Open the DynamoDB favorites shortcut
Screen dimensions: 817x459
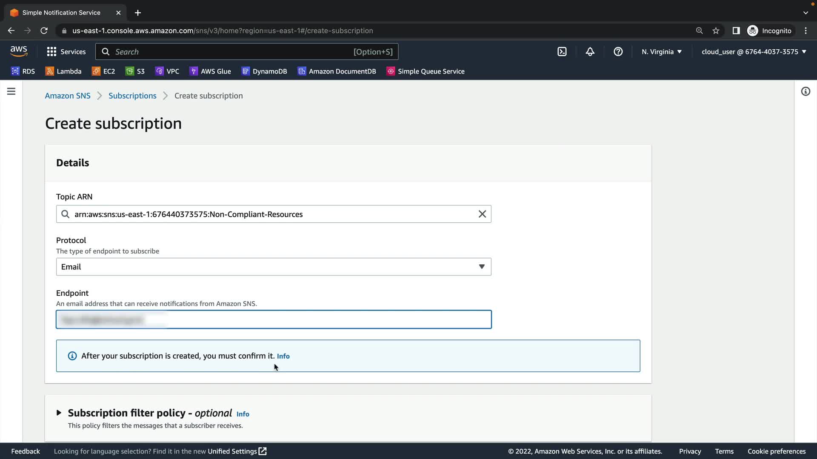point(264,71)
